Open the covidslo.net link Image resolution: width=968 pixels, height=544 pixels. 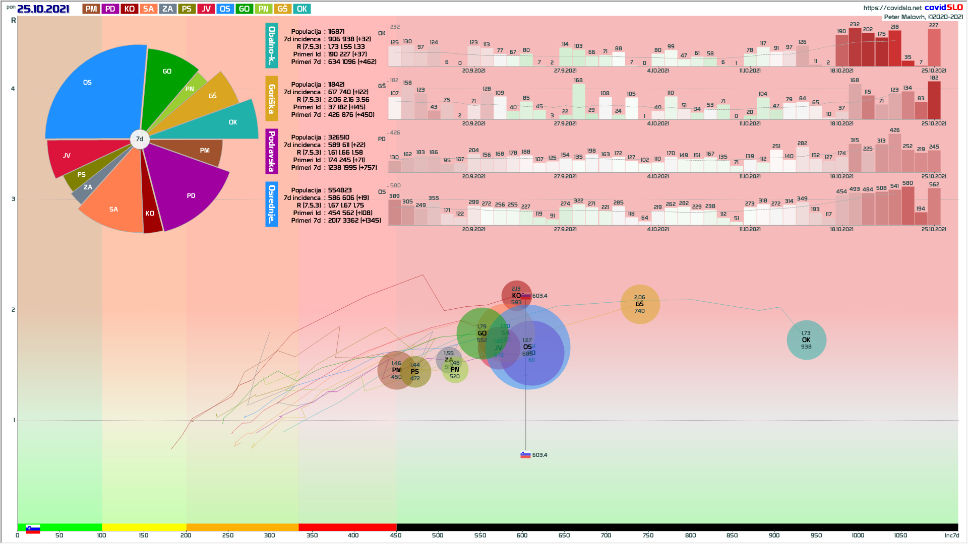pyautogui.click(x=892, y=8)
